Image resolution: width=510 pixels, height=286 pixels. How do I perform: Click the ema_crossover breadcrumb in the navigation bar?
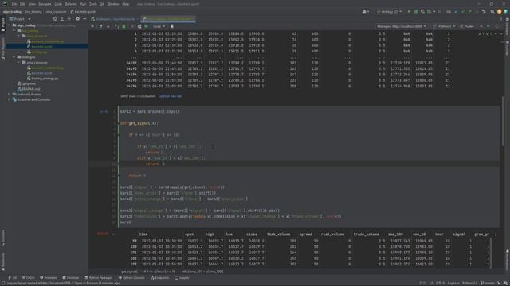[x=56, y=11]
